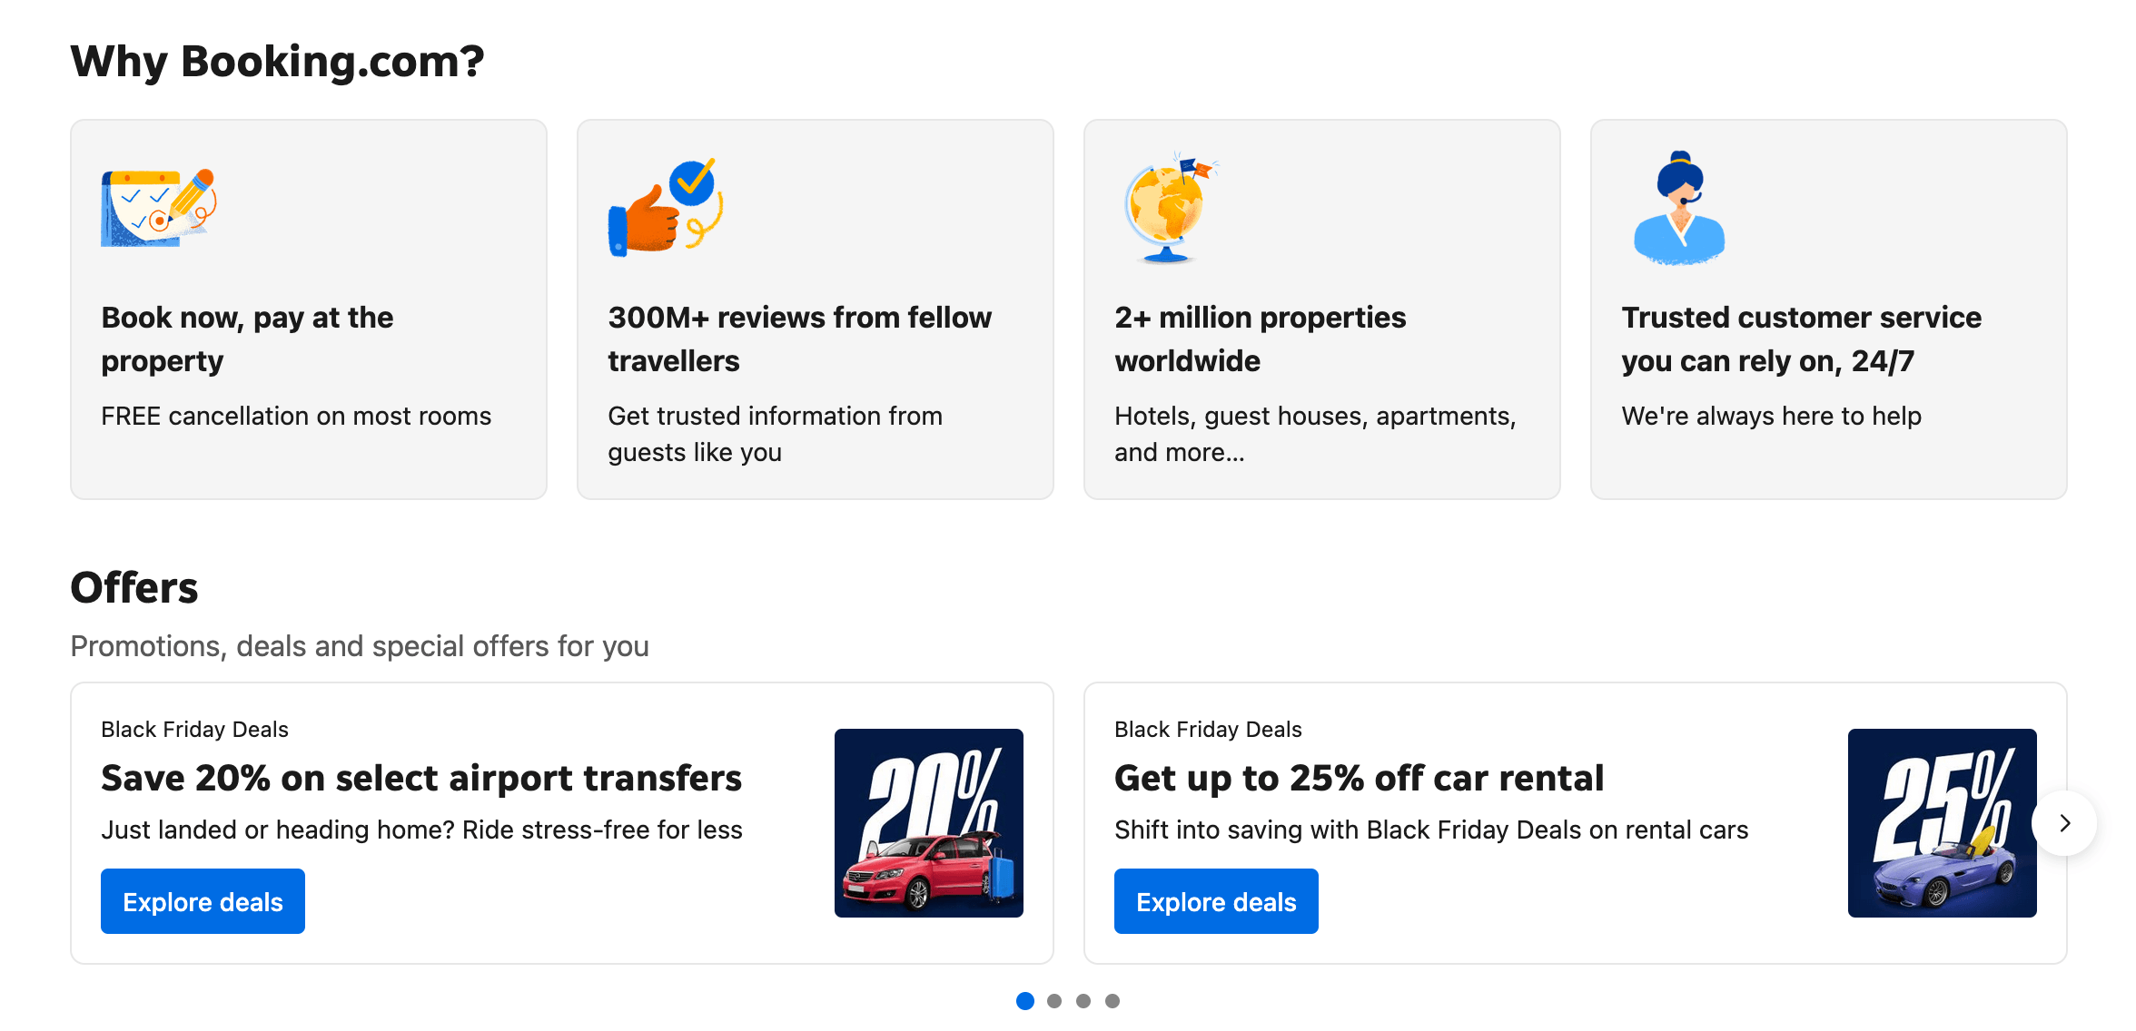Go to the second carousel page dot
This screenshot has width=2136, height=1031.
coord(1054,1001)
